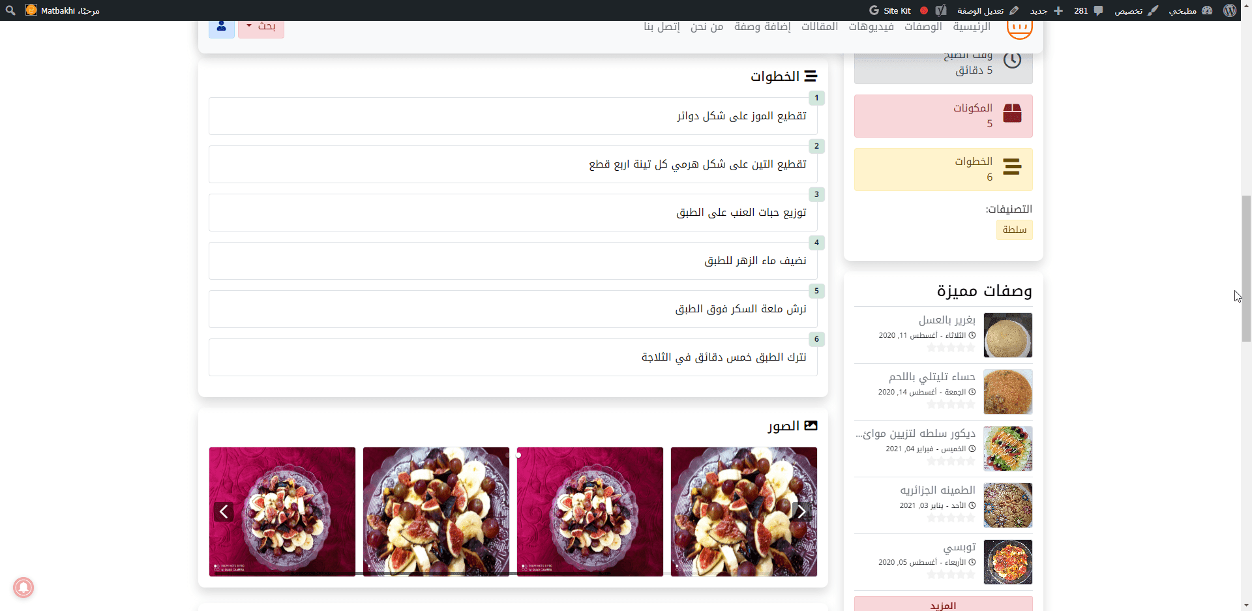Open the توبسي recipe thumbnail

pyautogui.click(x=1007, y=562)
